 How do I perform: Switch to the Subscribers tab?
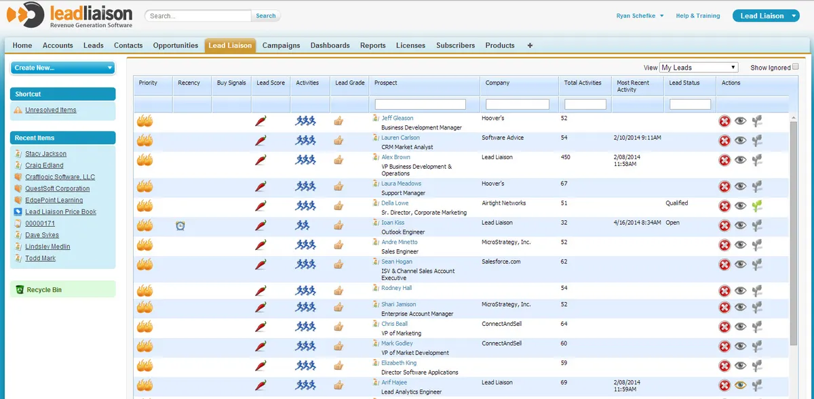456,45
